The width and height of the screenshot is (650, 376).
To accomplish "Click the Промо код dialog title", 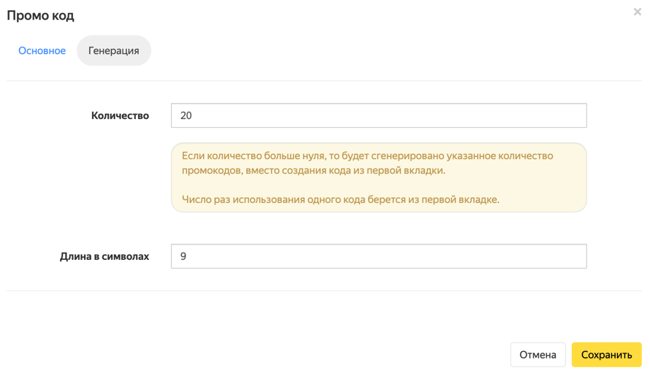I will [40, 15].
